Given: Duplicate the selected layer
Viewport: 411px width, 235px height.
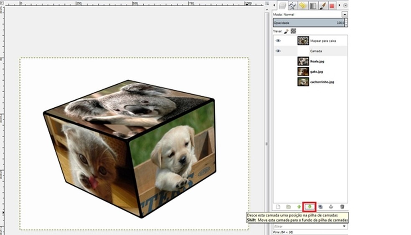Looking at the screenshot, I should click(x=320, y=207).
